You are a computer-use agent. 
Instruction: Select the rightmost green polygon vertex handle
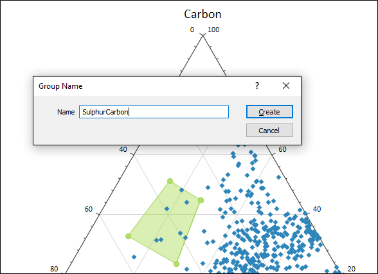pos(201,200)
